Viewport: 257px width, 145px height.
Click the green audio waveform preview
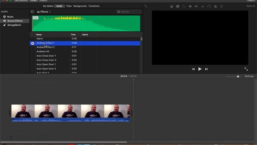coord(86,23)
